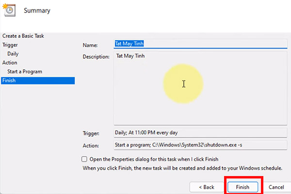291x194 pixels.
Task: Cancel the task wizard
Action: coord(276,187)
